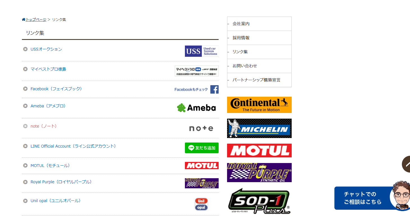
Task: Open the Continental sidebar banner
Action: pyautogui.click(x=259, y=105)
